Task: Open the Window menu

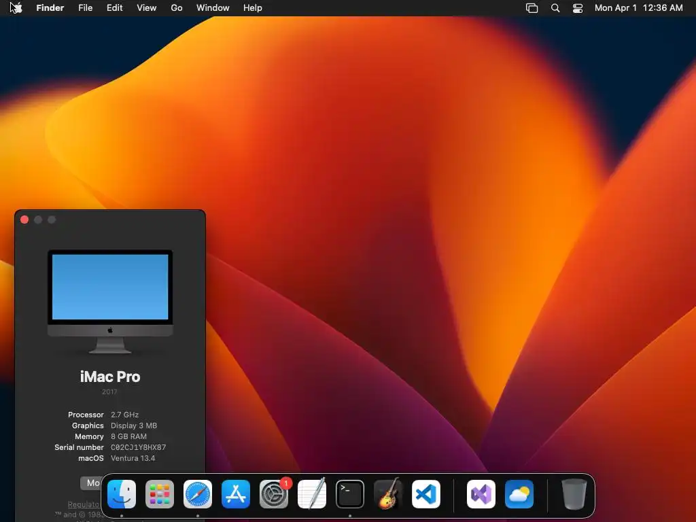Action: 213,8
